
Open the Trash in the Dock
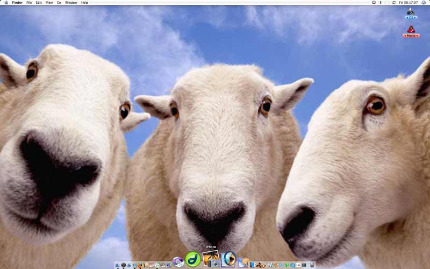point(312,265)
